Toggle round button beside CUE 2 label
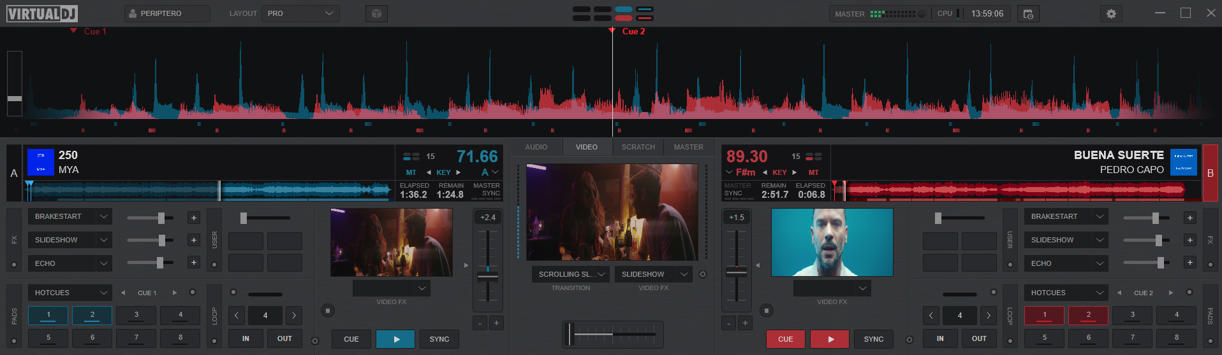This screenshot has width=1222, height=355. tap(1189, 293)
